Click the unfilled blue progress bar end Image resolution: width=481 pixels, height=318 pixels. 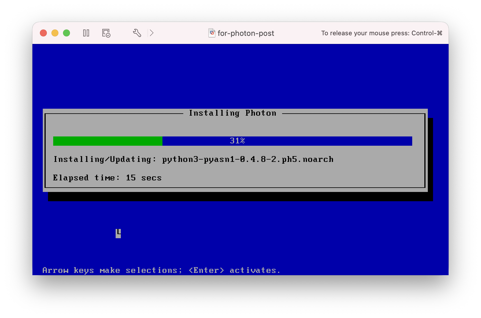[x=376, y=141]
